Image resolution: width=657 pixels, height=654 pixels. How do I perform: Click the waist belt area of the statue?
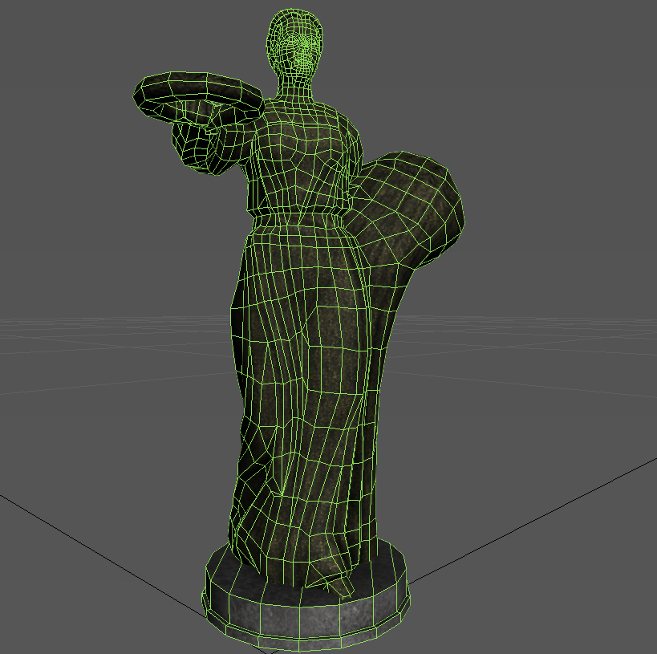tap(305, 217)
